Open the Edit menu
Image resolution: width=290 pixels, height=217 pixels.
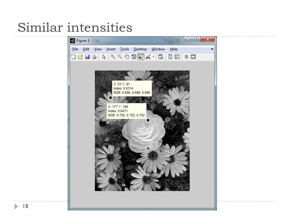(86, 49)
